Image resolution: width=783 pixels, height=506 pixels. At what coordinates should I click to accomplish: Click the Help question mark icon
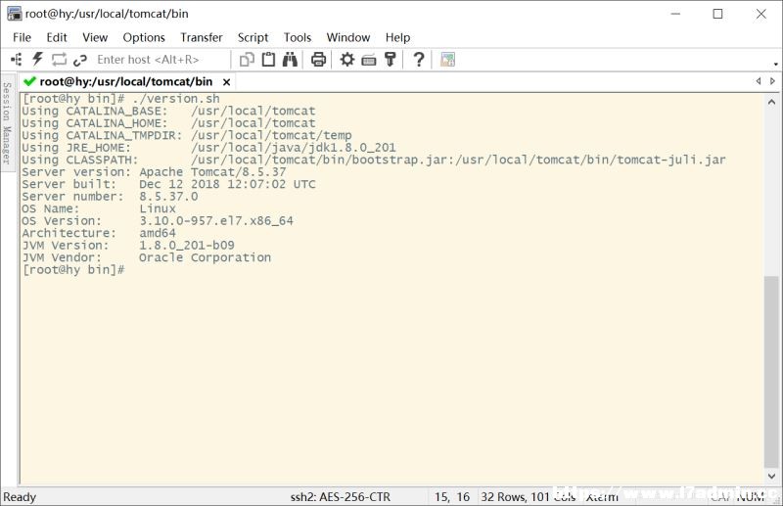tap(419, 60)
